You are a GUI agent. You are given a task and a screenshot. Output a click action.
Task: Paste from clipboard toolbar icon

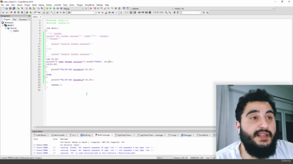(33, 8)
